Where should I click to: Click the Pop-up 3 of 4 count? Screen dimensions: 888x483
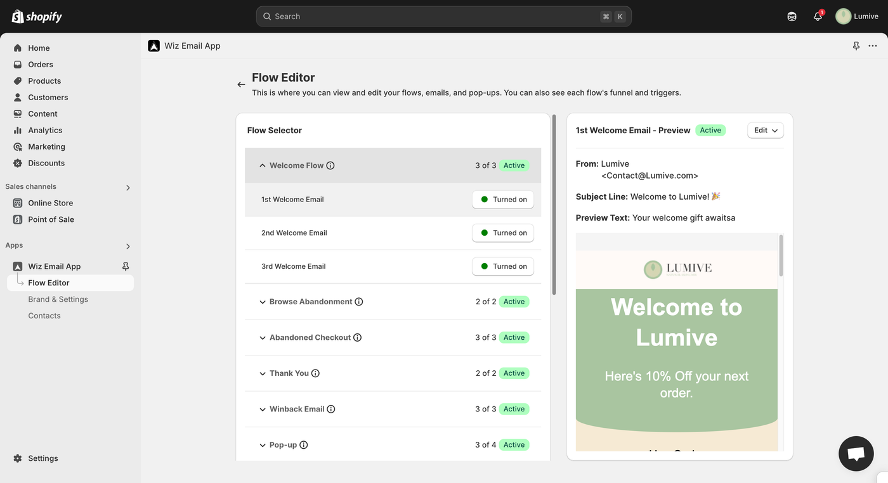point(486,445)
